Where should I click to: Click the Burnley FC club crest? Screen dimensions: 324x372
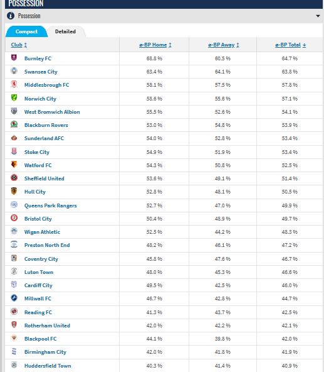pyautogui.click(x=14, y=58)
